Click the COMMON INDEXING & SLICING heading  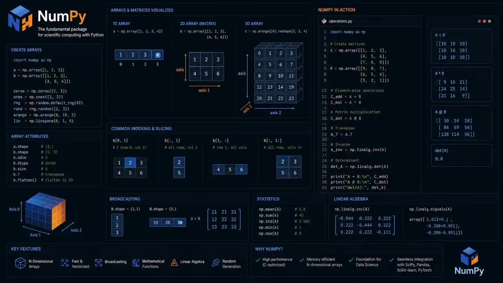tap(141, 128)
